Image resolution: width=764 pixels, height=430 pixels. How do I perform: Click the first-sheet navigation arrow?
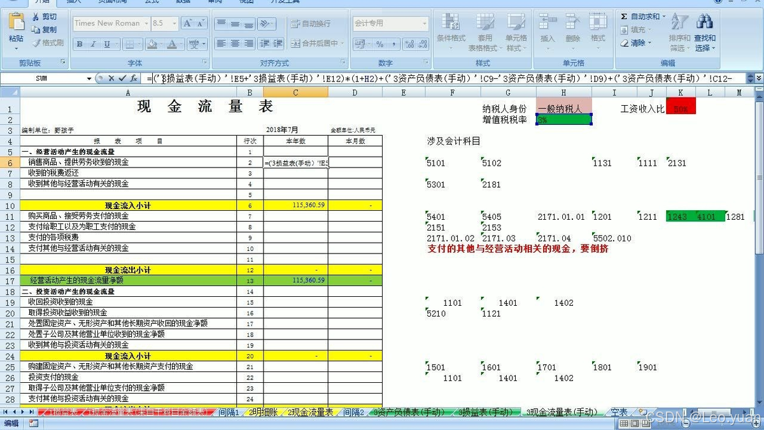coord(6,412)
